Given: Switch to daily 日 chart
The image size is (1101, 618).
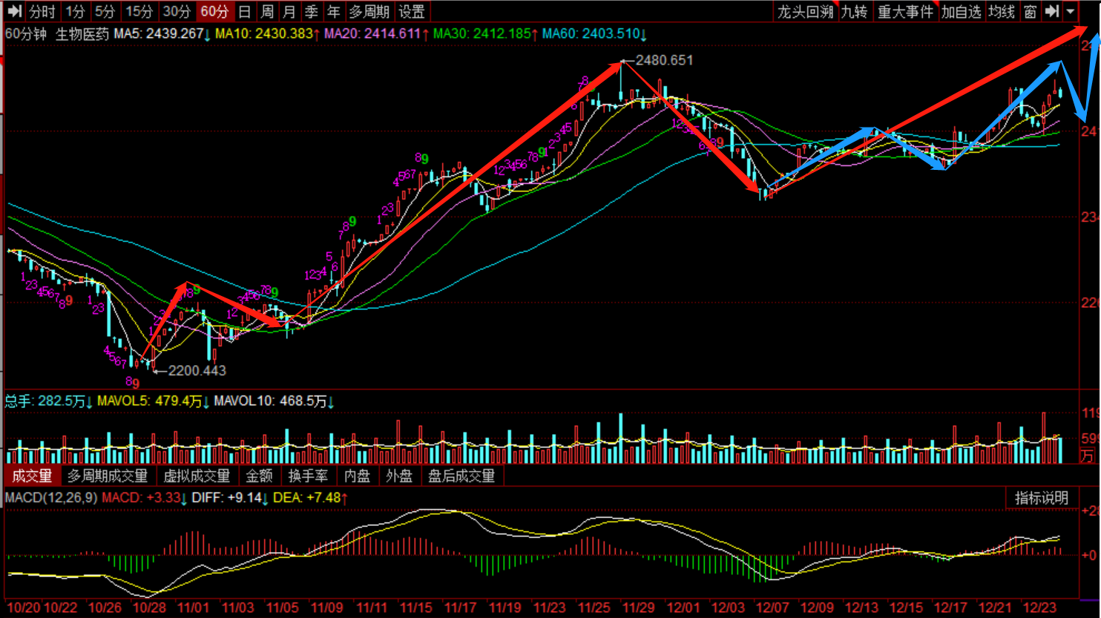Looking at the screenshot, I should (244, 11).
